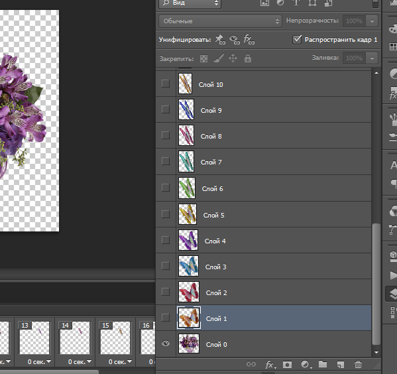
Task: Filter layers by shape layers icon
Action: 312,3
